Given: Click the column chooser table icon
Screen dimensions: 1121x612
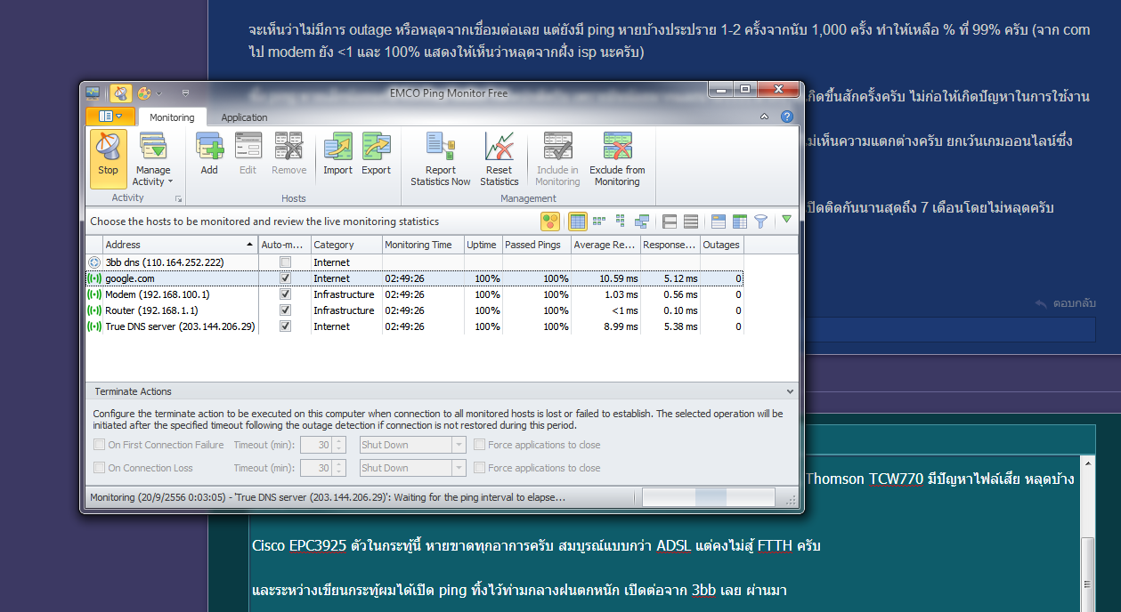Looking at the screenshot, I should (740, 221).
